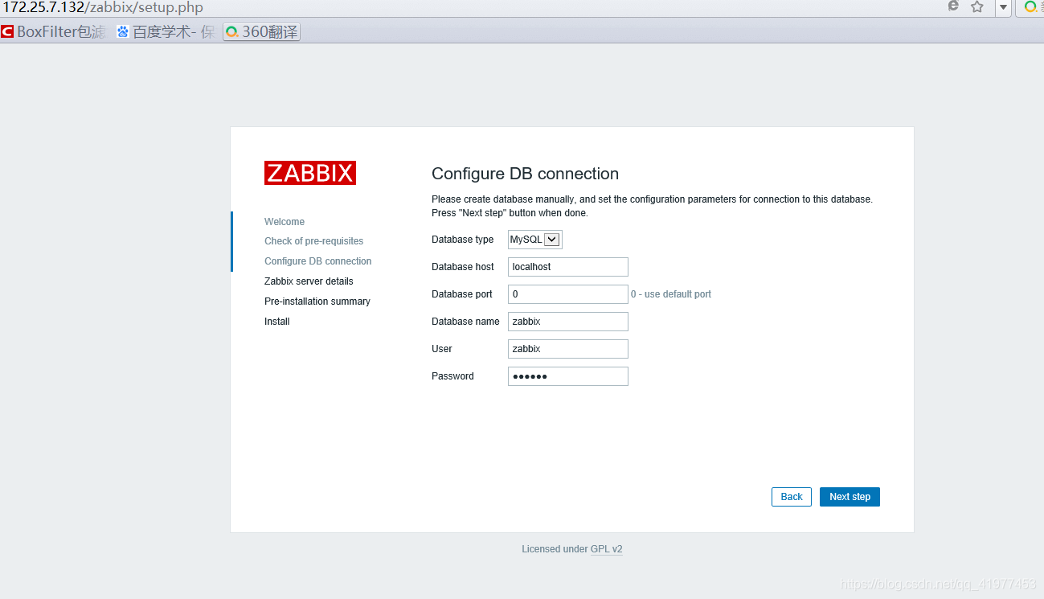The height and width of the screenshot is (599, 1044).
Task: Click the Next step button
Action: pos(850,497)
